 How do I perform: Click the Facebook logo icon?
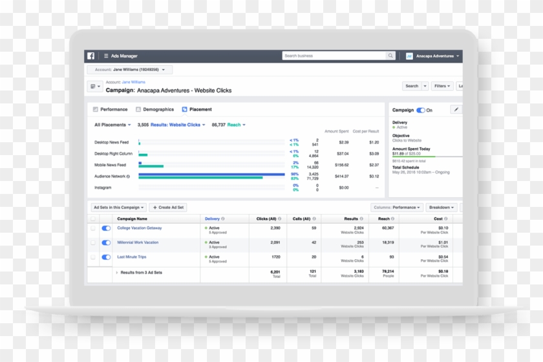91,56
